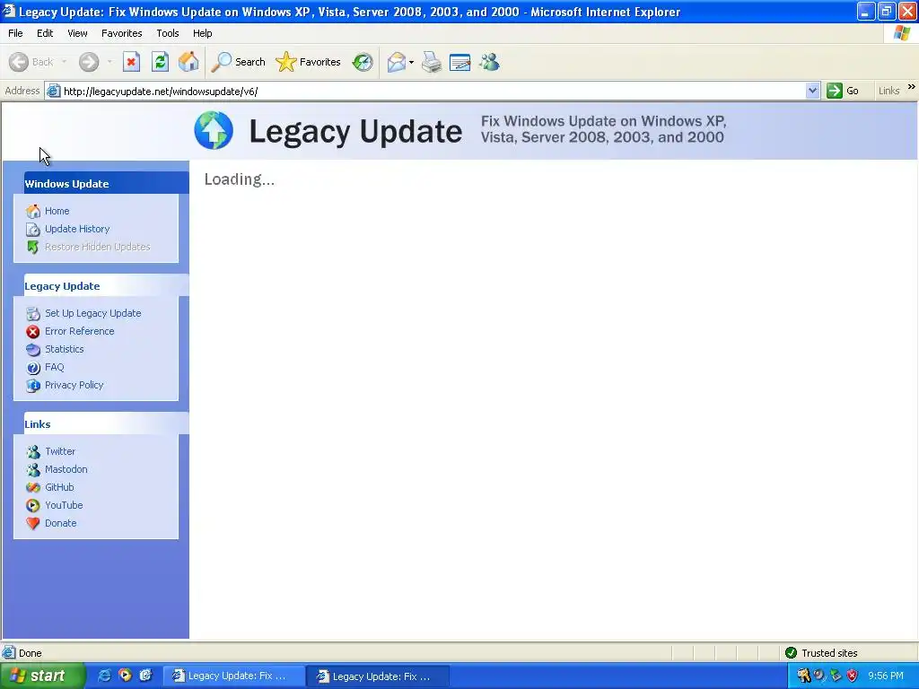Click the Windows flag throbber logo
This screenshot has height=689, width=919.
click(902, 33)
